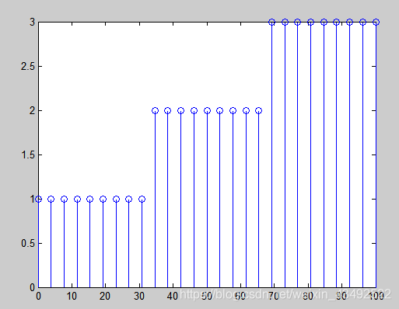Click the x-axis tick label 10

(72, 296)
